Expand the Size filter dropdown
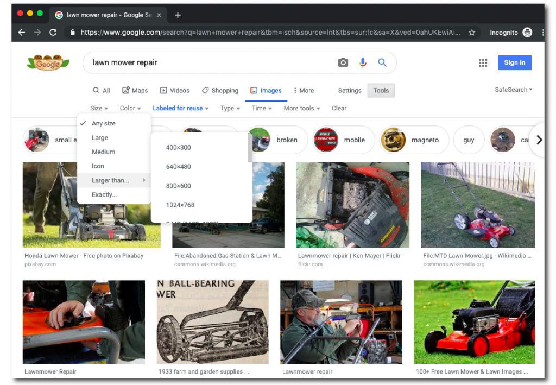The width and height of the screenshot is (556, 385). point(99,108)
